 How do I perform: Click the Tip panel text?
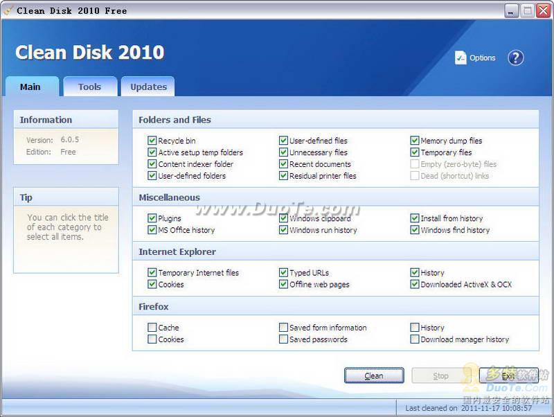point(67,227)
